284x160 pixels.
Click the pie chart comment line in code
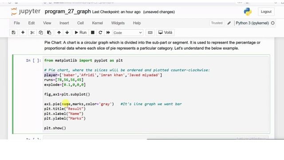pos(127,70)
